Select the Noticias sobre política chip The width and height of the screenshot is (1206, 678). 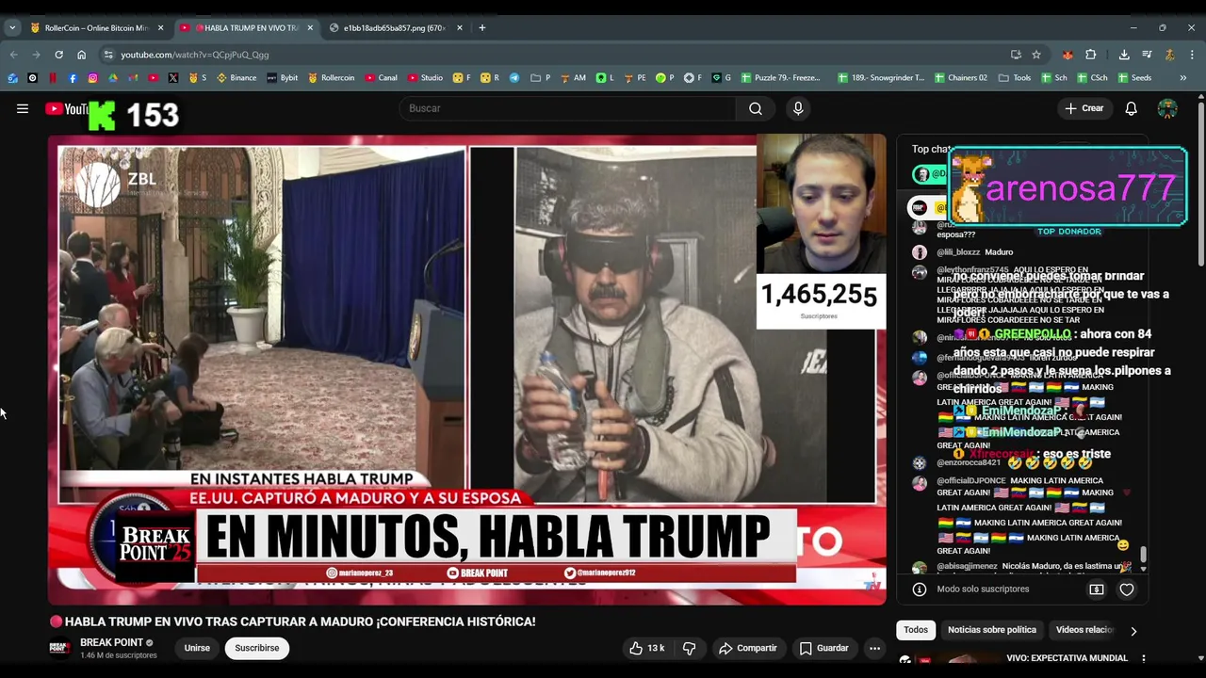[x=992, y=630]
